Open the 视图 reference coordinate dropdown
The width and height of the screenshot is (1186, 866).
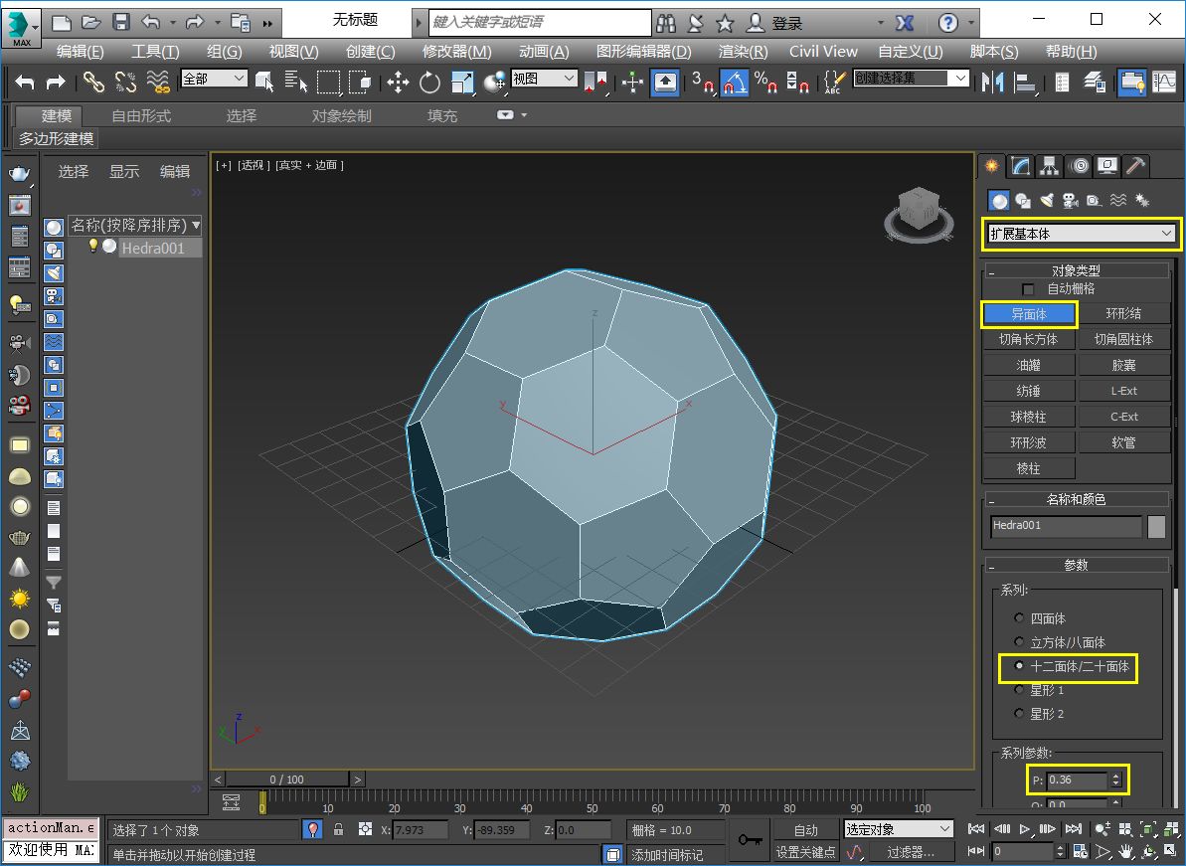point(545,79)
